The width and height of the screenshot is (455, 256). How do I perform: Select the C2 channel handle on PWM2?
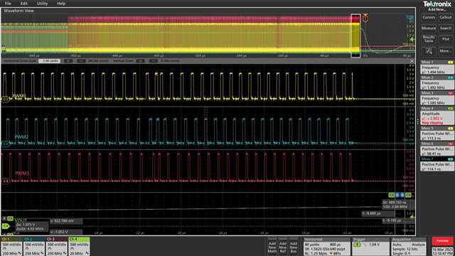click(x=5, y=144)
